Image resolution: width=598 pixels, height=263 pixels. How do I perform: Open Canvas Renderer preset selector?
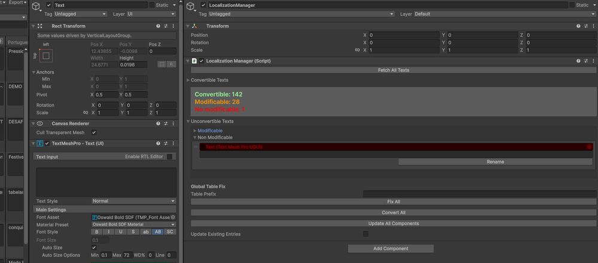pos(166,123)
